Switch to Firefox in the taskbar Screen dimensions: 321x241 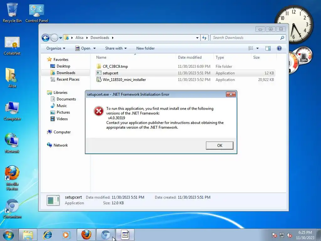click(x=86, y=235)
